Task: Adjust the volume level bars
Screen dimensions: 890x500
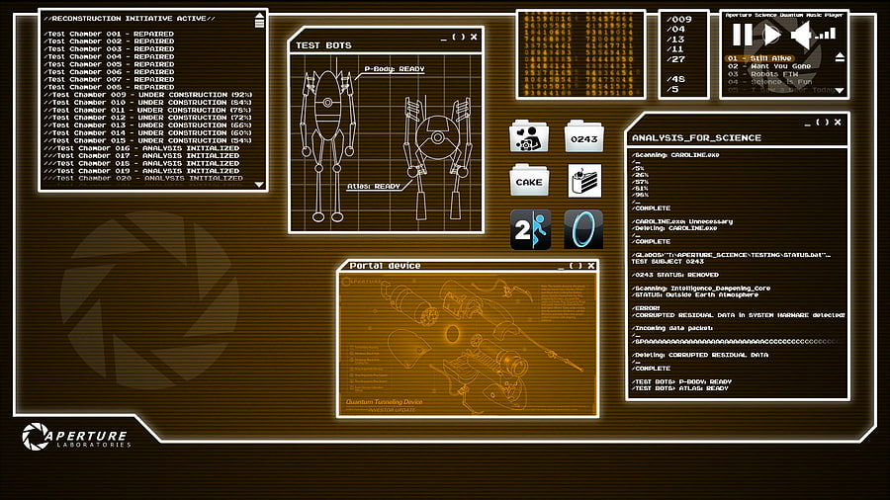Action: [826, 35]
